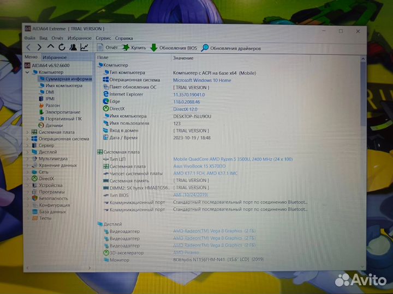Select Тесты in the sidebar tree
This screenshot has width=393, height=294.
point(42,218)
